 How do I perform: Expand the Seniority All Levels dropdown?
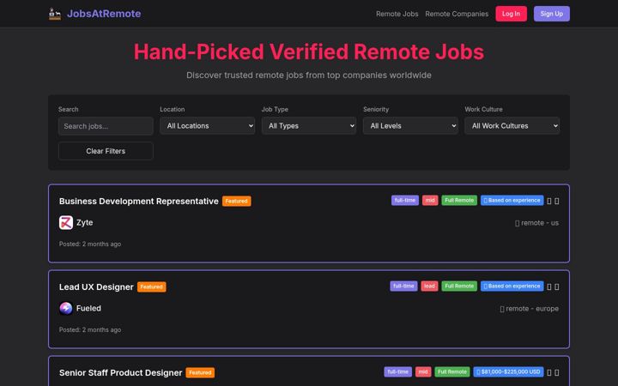(410, 125)
